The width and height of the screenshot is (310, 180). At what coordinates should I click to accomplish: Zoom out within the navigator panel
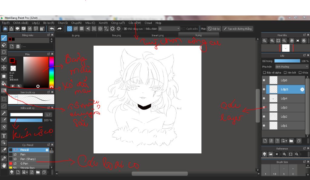click(x=284, y=41)
